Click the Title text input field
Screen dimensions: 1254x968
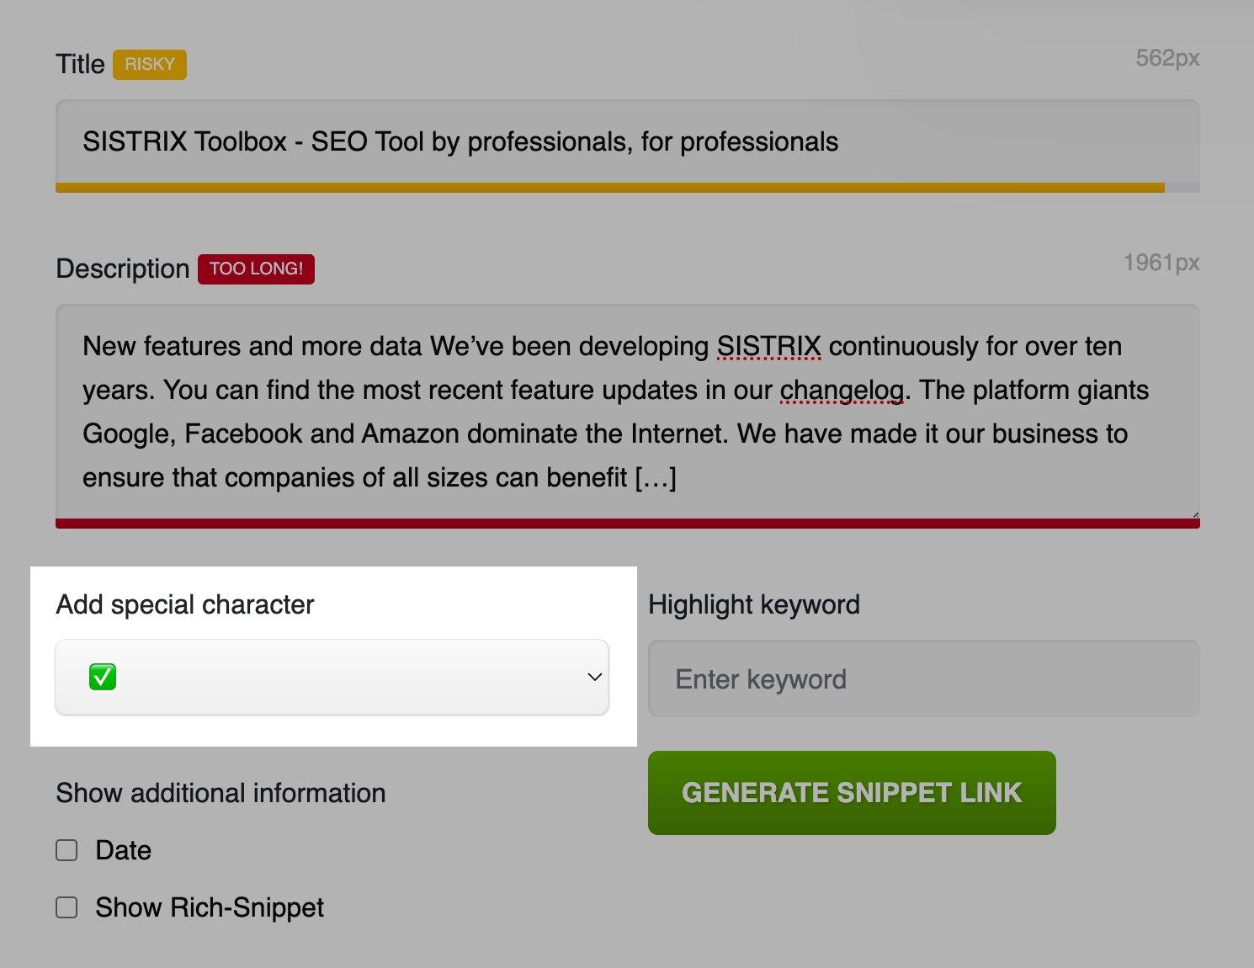click(627, 141)
